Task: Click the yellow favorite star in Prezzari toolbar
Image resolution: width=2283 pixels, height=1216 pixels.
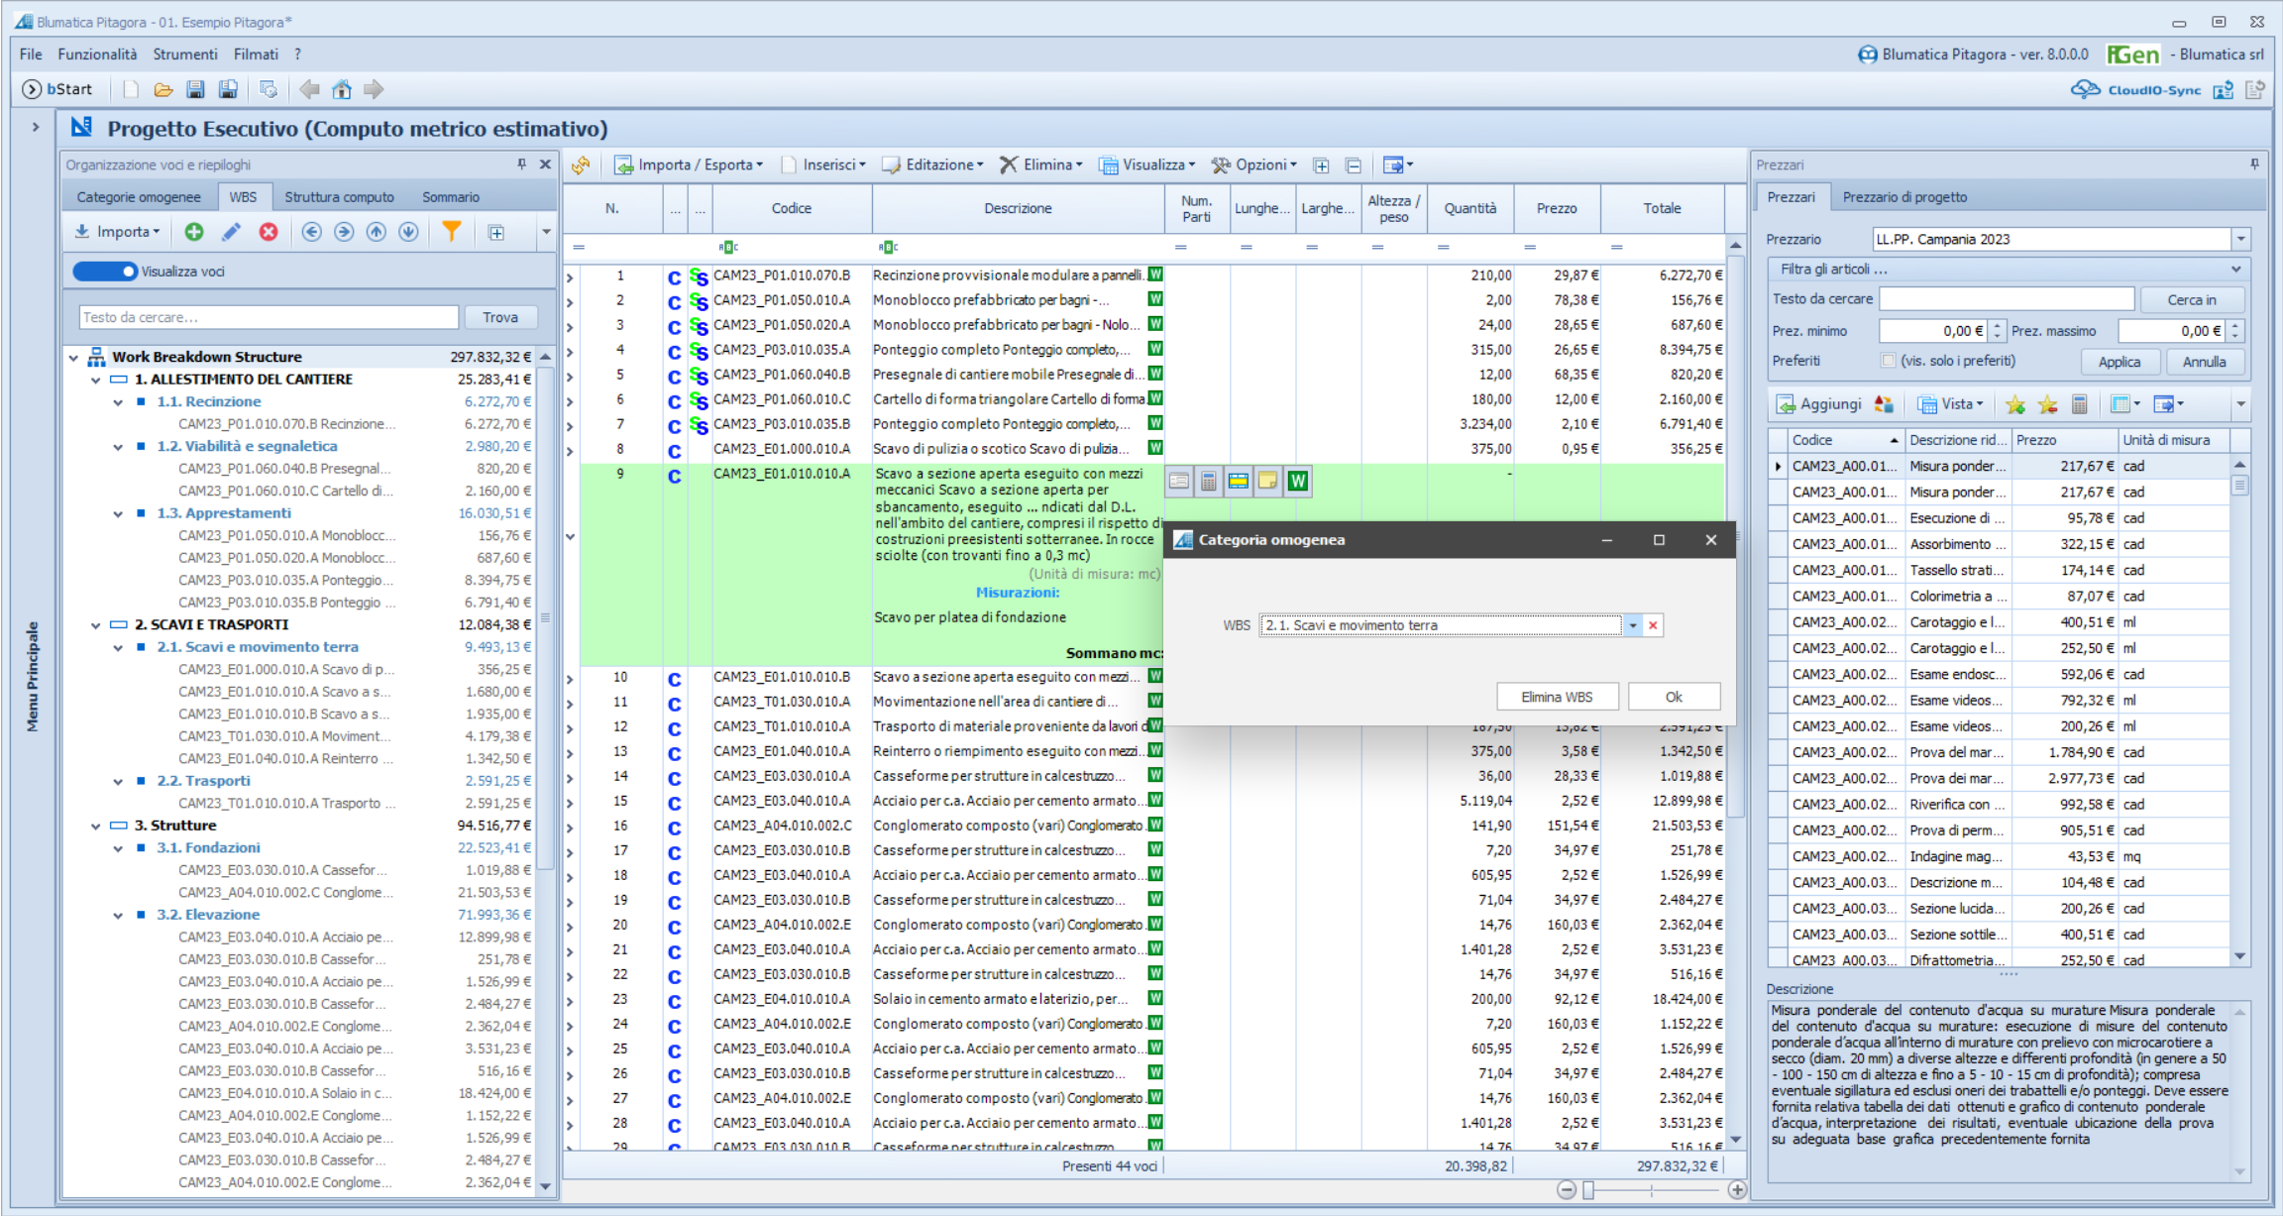Action: pos(2015,404)
